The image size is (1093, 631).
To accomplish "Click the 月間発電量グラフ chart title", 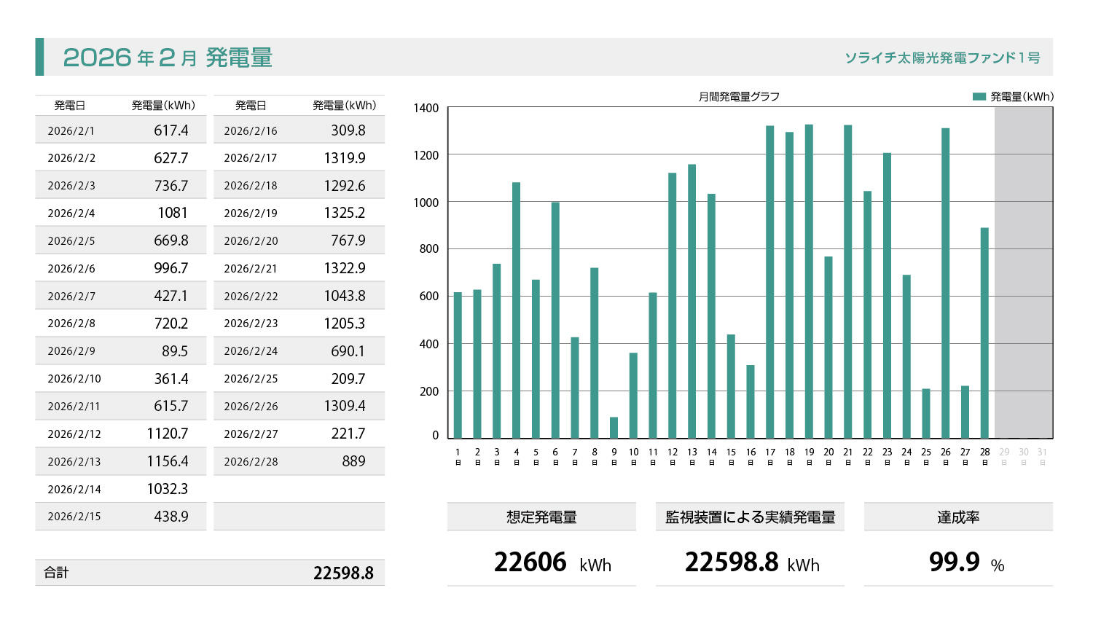I will (x=739, y=97).
